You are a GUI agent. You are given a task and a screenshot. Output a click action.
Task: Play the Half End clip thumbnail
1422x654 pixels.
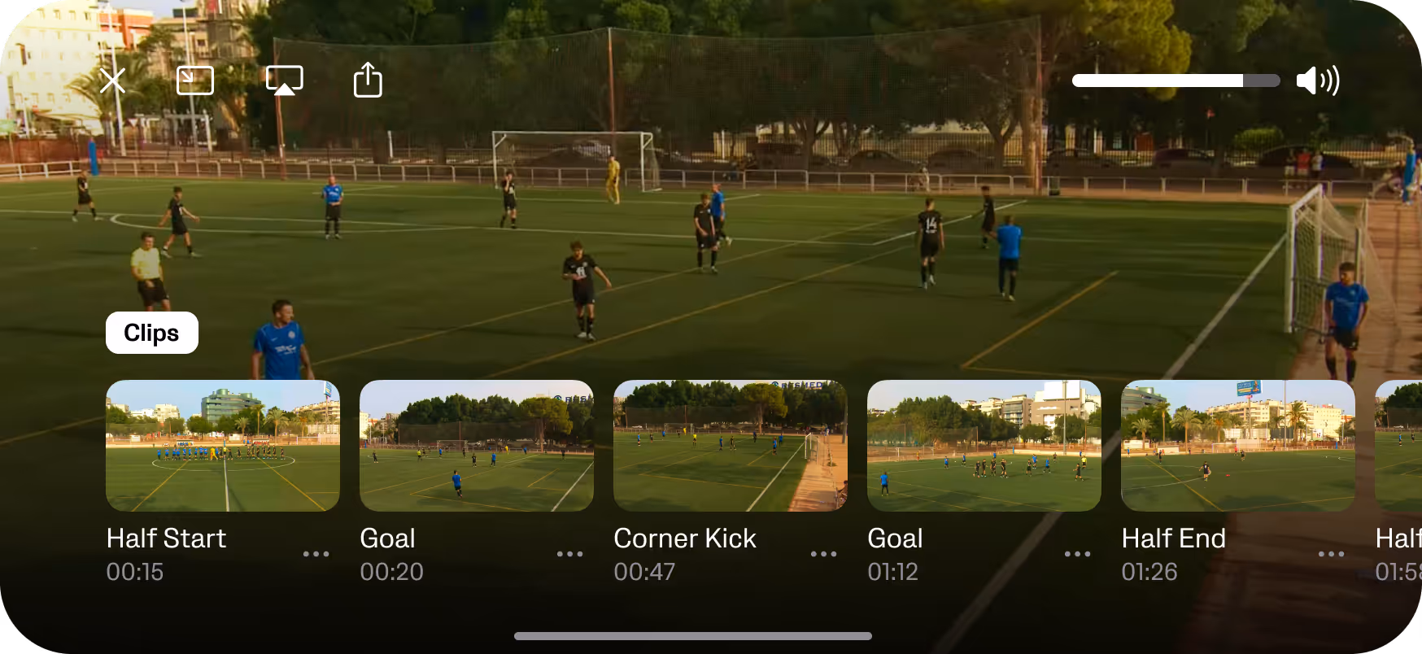coord(1238,446)
